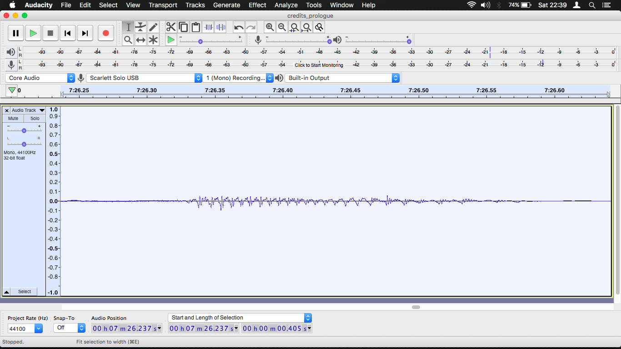Open the Transport menu
Screen dimensions: 621x349
coord(163,5)
